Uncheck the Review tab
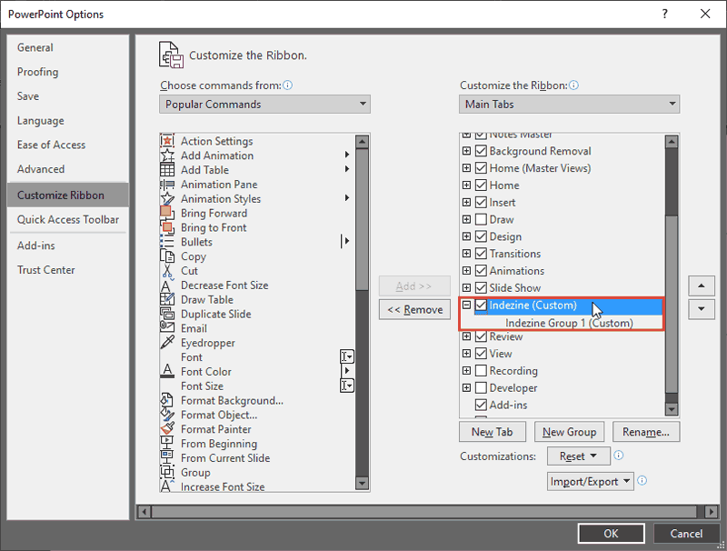727x551 pixels. pos(481,336)
